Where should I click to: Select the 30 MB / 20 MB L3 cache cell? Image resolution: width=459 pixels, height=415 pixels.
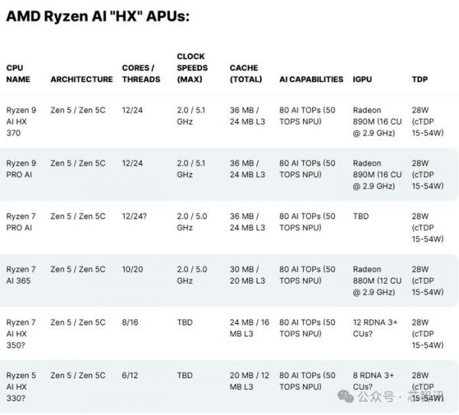click(247, 274)
